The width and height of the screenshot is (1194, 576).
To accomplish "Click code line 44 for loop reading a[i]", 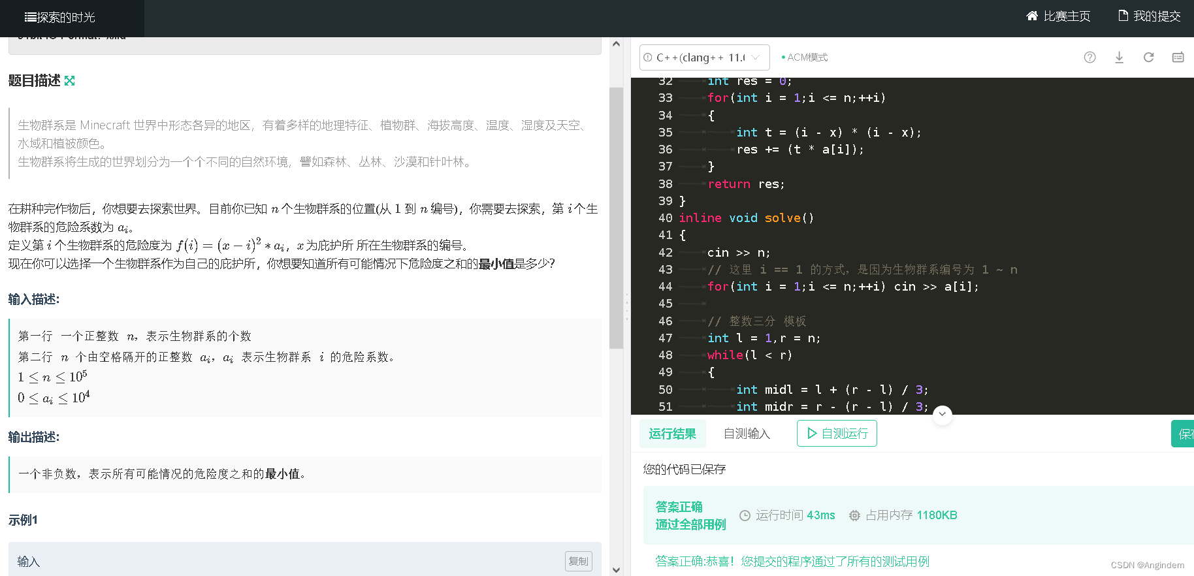I will pos(843,287).
